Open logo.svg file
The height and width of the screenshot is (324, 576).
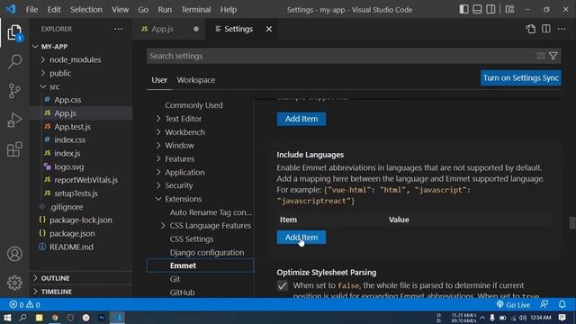69,166
